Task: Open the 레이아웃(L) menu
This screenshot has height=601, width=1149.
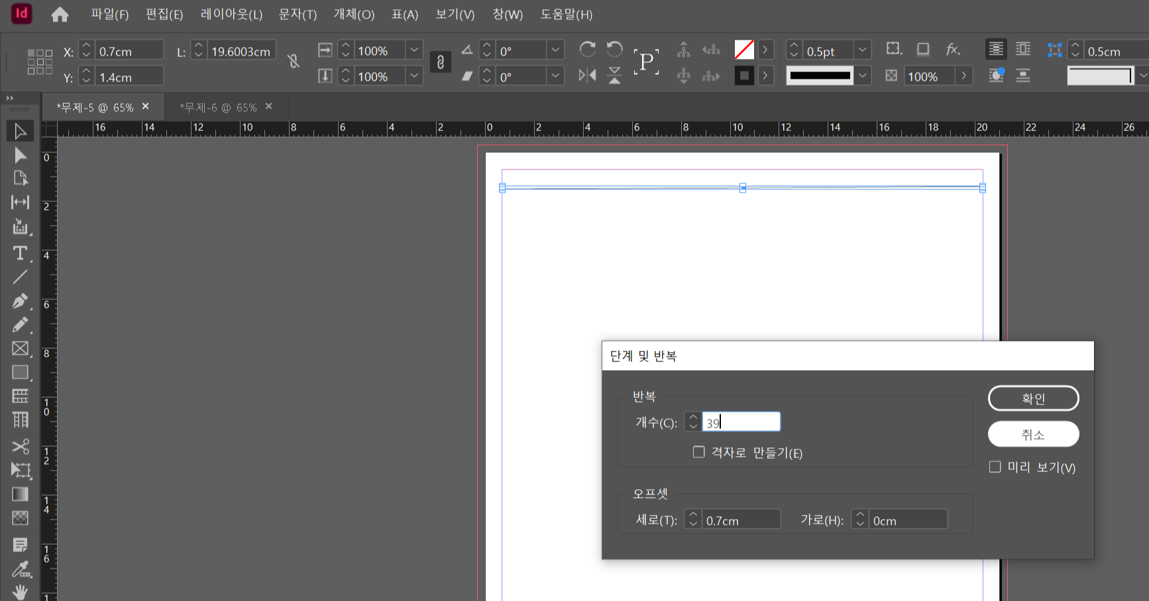Action: [x=231, y=15]
